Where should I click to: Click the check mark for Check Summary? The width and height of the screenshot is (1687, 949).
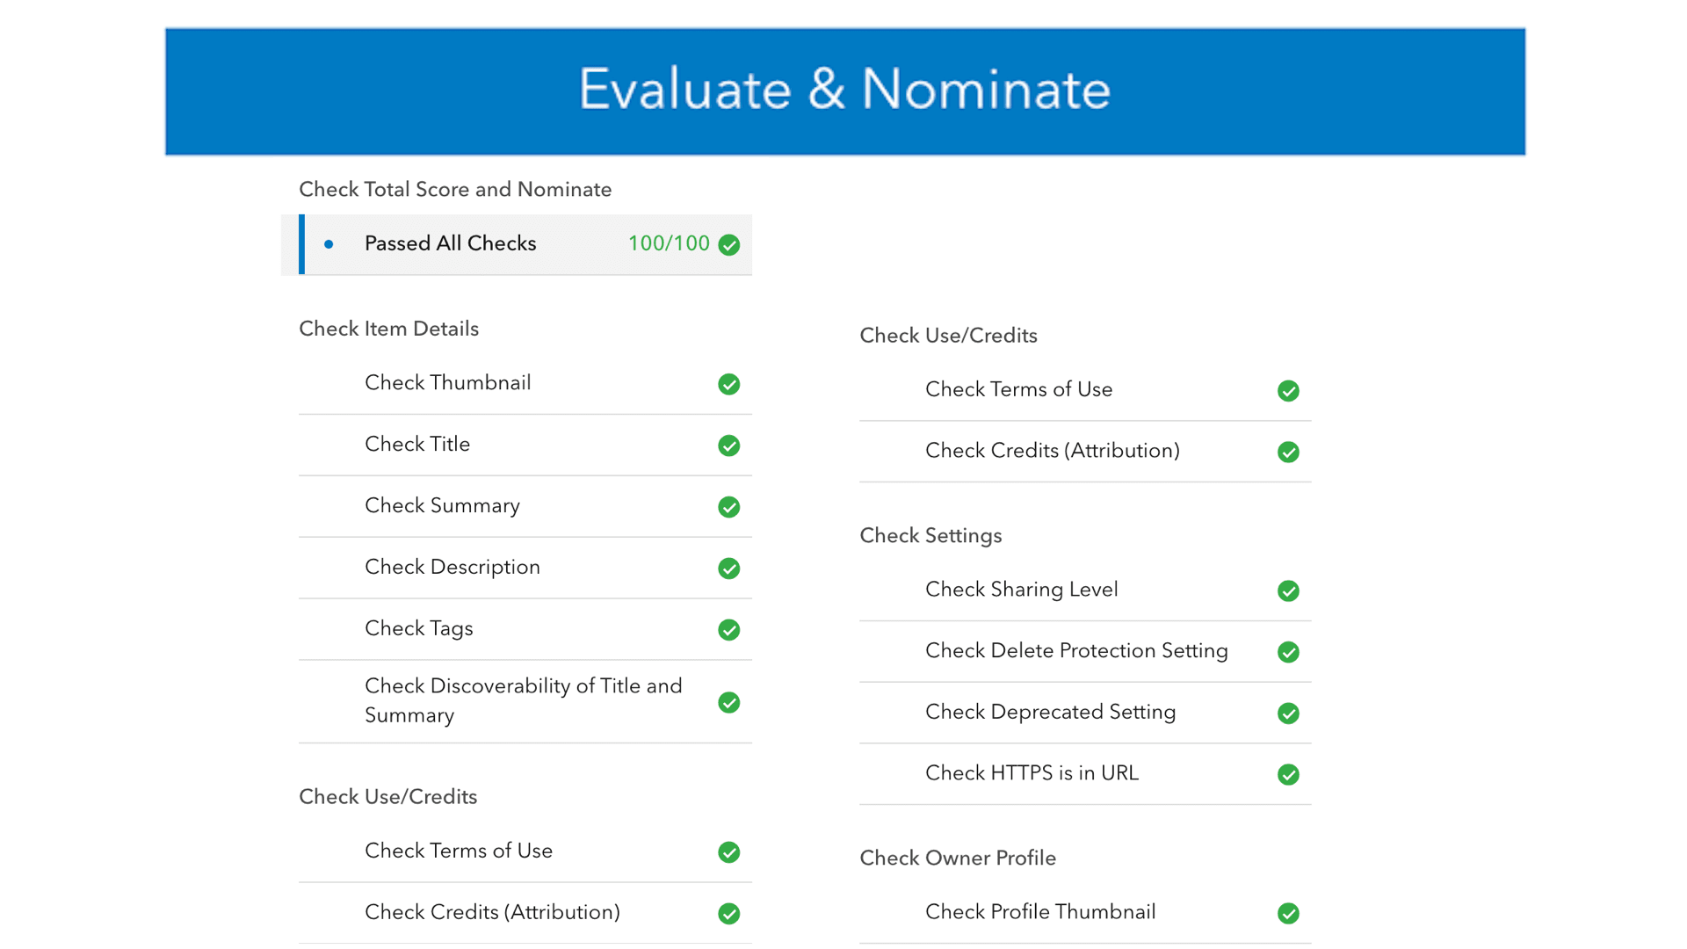729,507
